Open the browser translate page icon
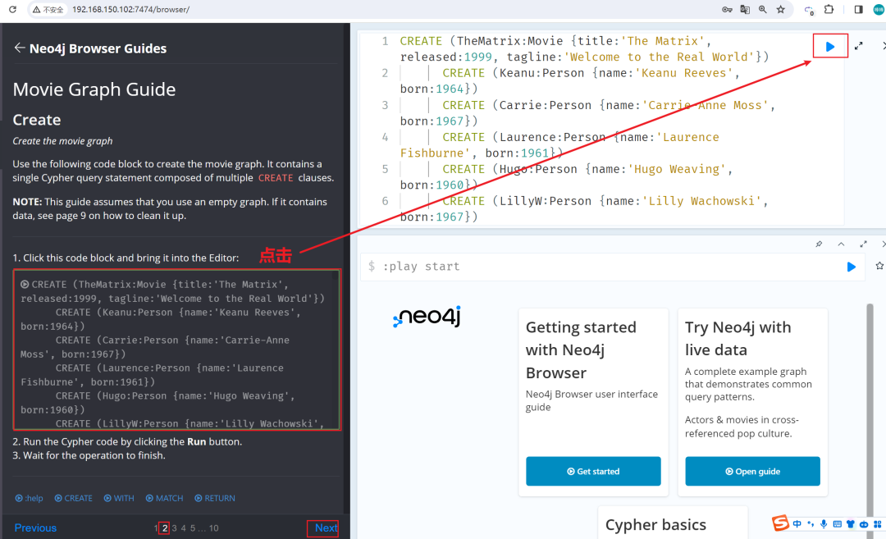 pos(745,9)
